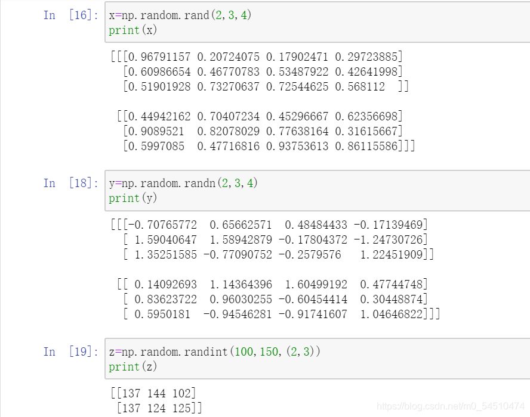Click output value -0.94546281
The height and width of the screenshot is (417, 530).
click(x=238, y=314)
